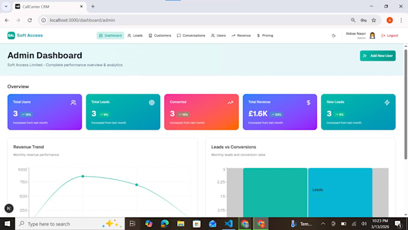The image size is (408, 230).
Task: Open the tab search dropdown
Action: (6, 7)
